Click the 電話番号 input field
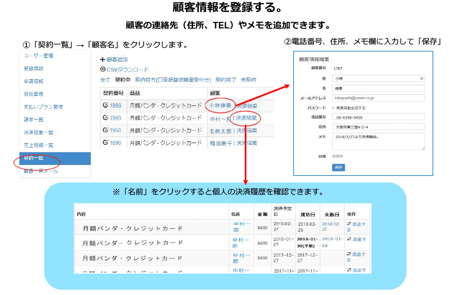 378,116
